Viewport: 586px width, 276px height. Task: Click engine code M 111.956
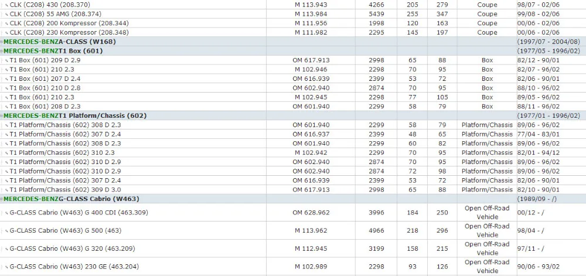pyautogui.click(x=311, y=23)
